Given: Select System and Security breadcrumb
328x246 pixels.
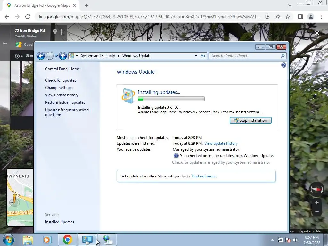Looking at the screenshot, I should pyautogui.click(x=98, y=56).
